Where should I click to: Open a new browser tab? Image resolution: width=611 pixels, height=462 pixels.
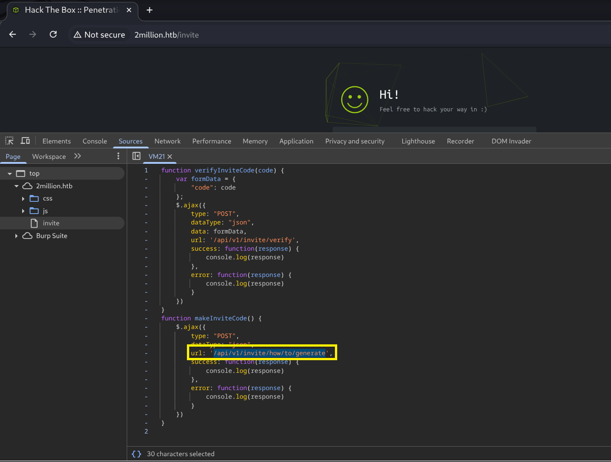pos(149,10)
